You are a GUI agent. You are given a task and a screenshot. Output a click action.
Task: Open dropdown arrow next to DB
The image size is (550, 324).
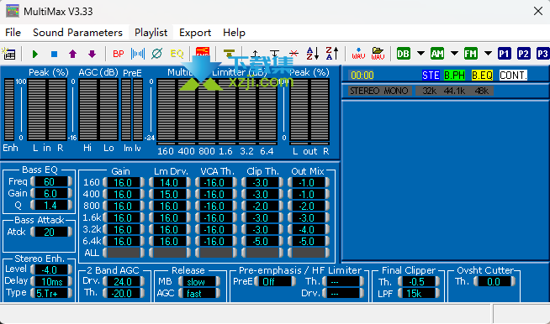click(x=420, y=54)
